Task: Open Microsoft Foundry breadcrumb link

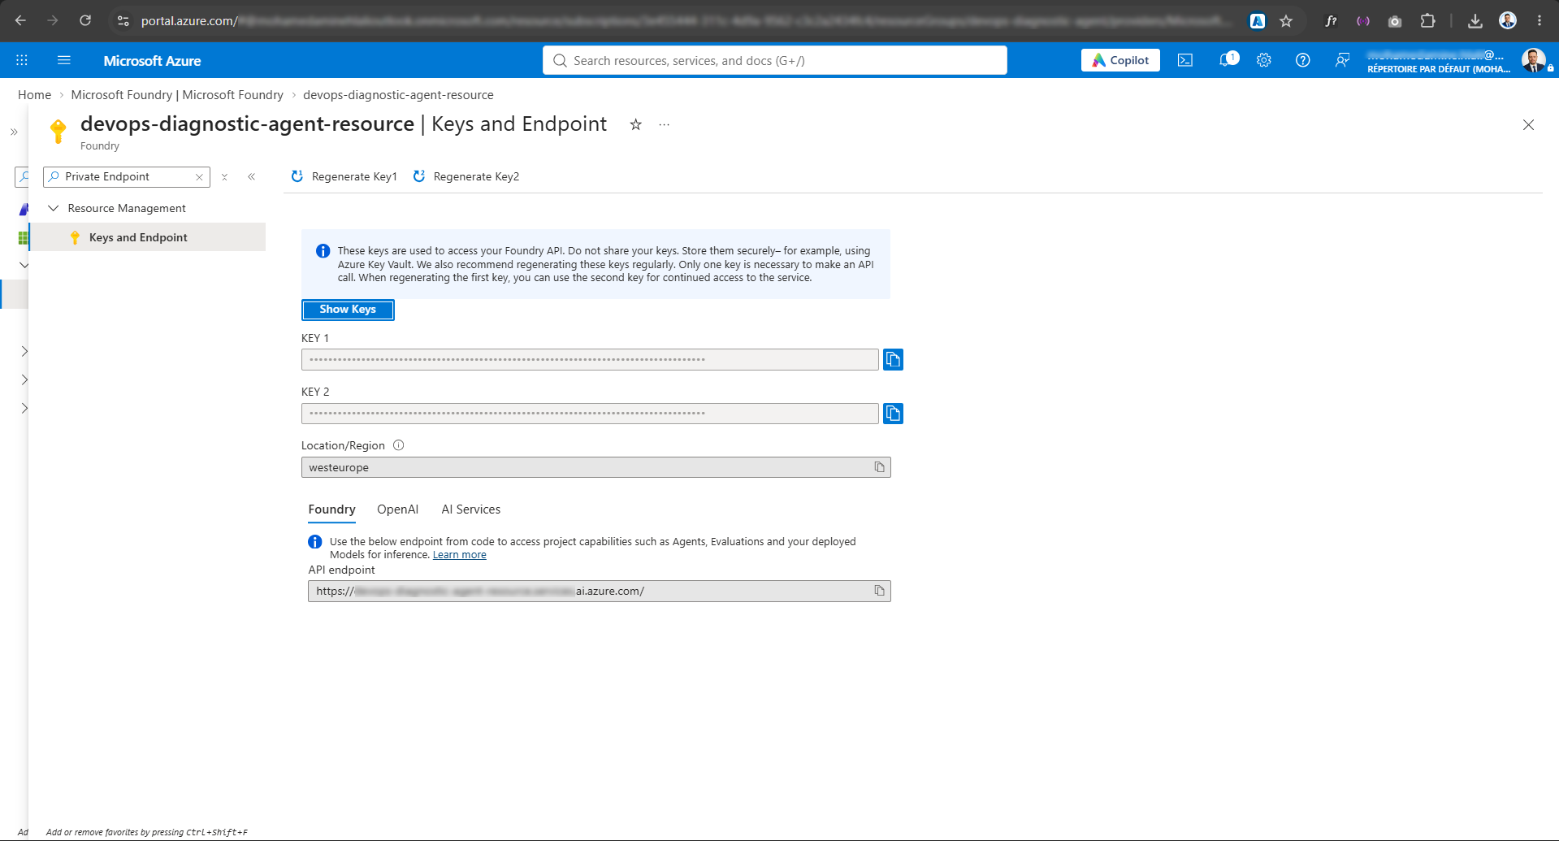Action: click(177, 95)
